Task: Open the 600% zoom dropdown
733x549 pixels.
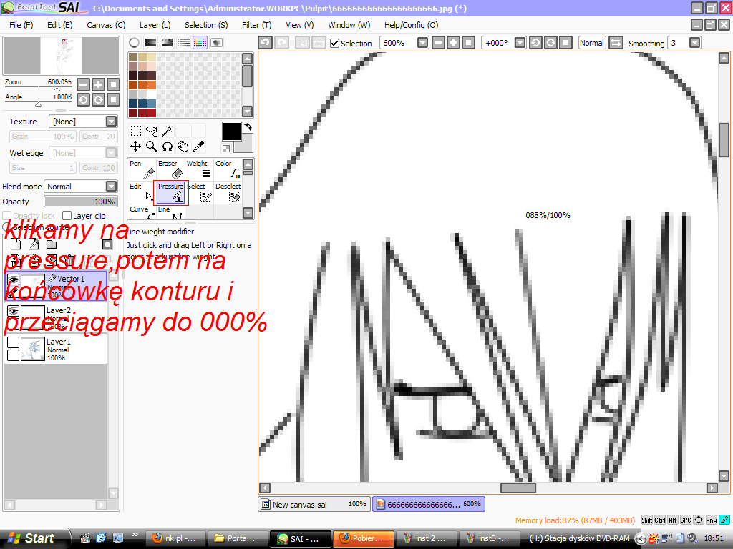Action: click(x=422, y=43)
